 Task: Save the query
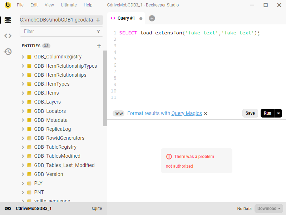coord(250,113)
